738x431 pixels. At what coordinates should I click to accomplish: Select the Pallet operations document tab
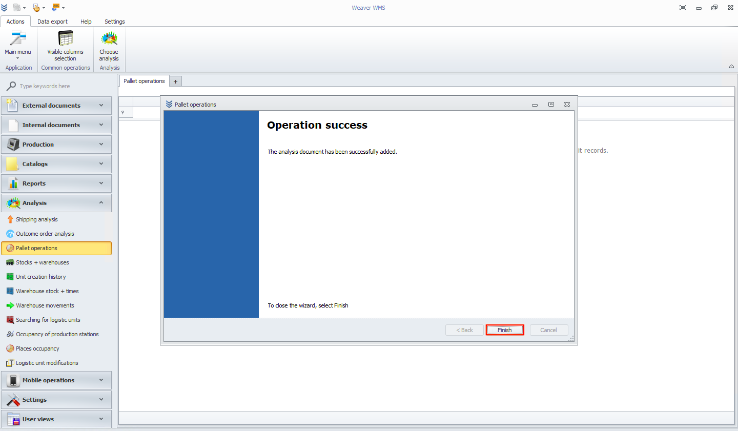point(144,81)
